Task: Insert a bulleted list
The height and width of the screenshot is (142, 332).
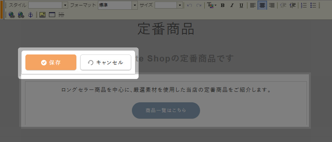Action: (313, 5)
